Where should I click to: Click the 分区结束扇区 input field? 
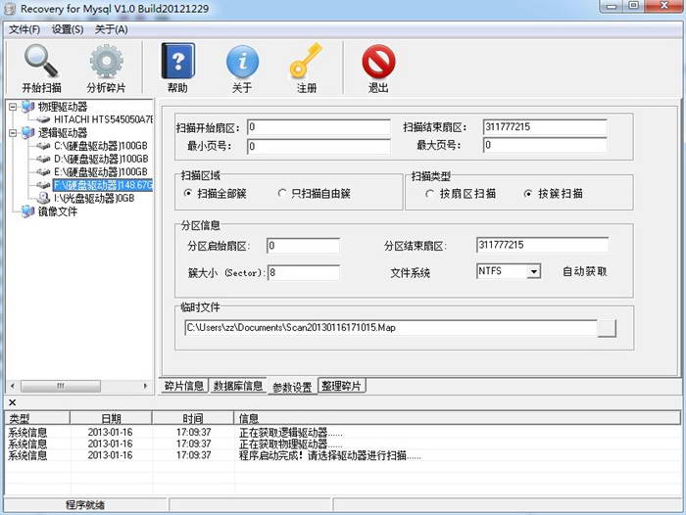point(543,245)
